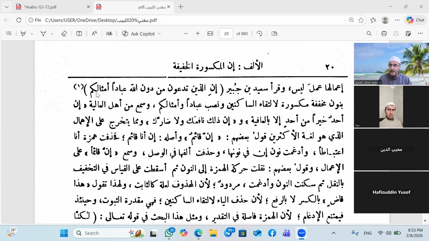Print the PDF document
The image size is (429, 241).
[x=384, y=33]
